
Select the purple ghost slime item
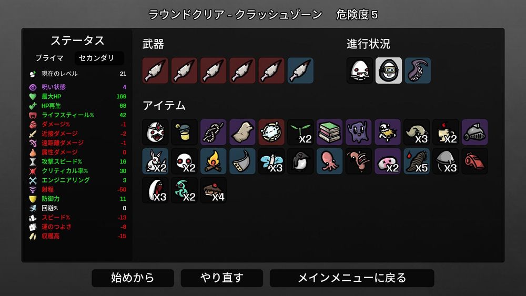pos(359,132)
